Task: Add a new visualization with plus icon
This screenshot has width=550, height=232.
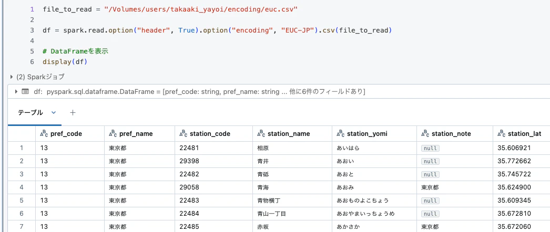Action: pyautogui.click(x=73, y=113)
